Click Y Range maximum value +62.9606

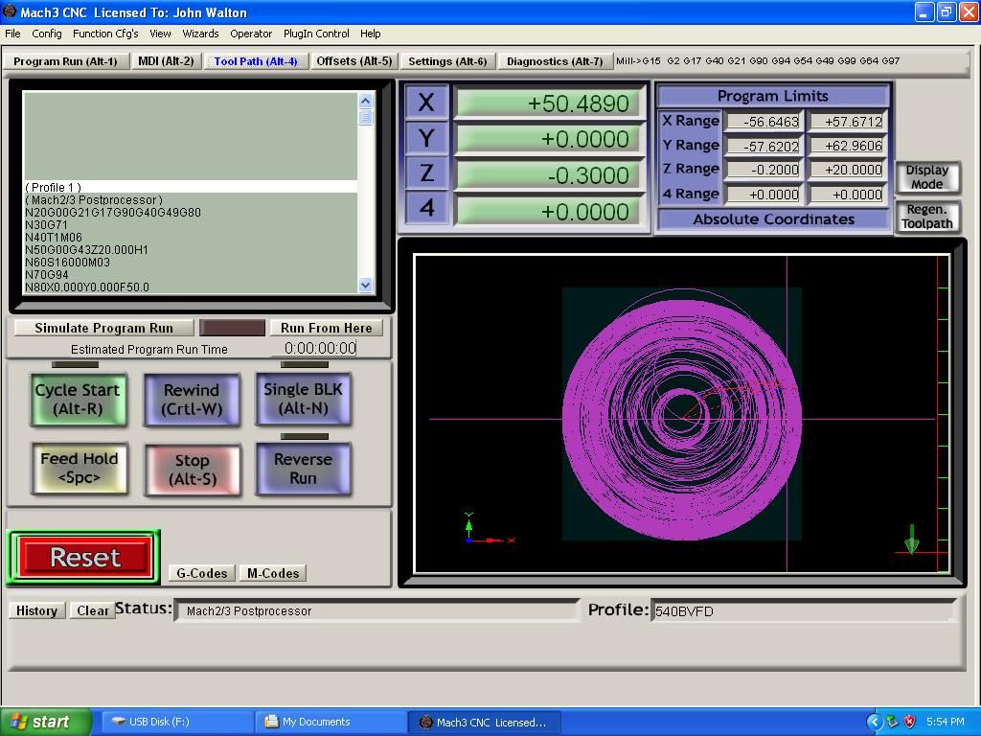(x=846, y=146)
